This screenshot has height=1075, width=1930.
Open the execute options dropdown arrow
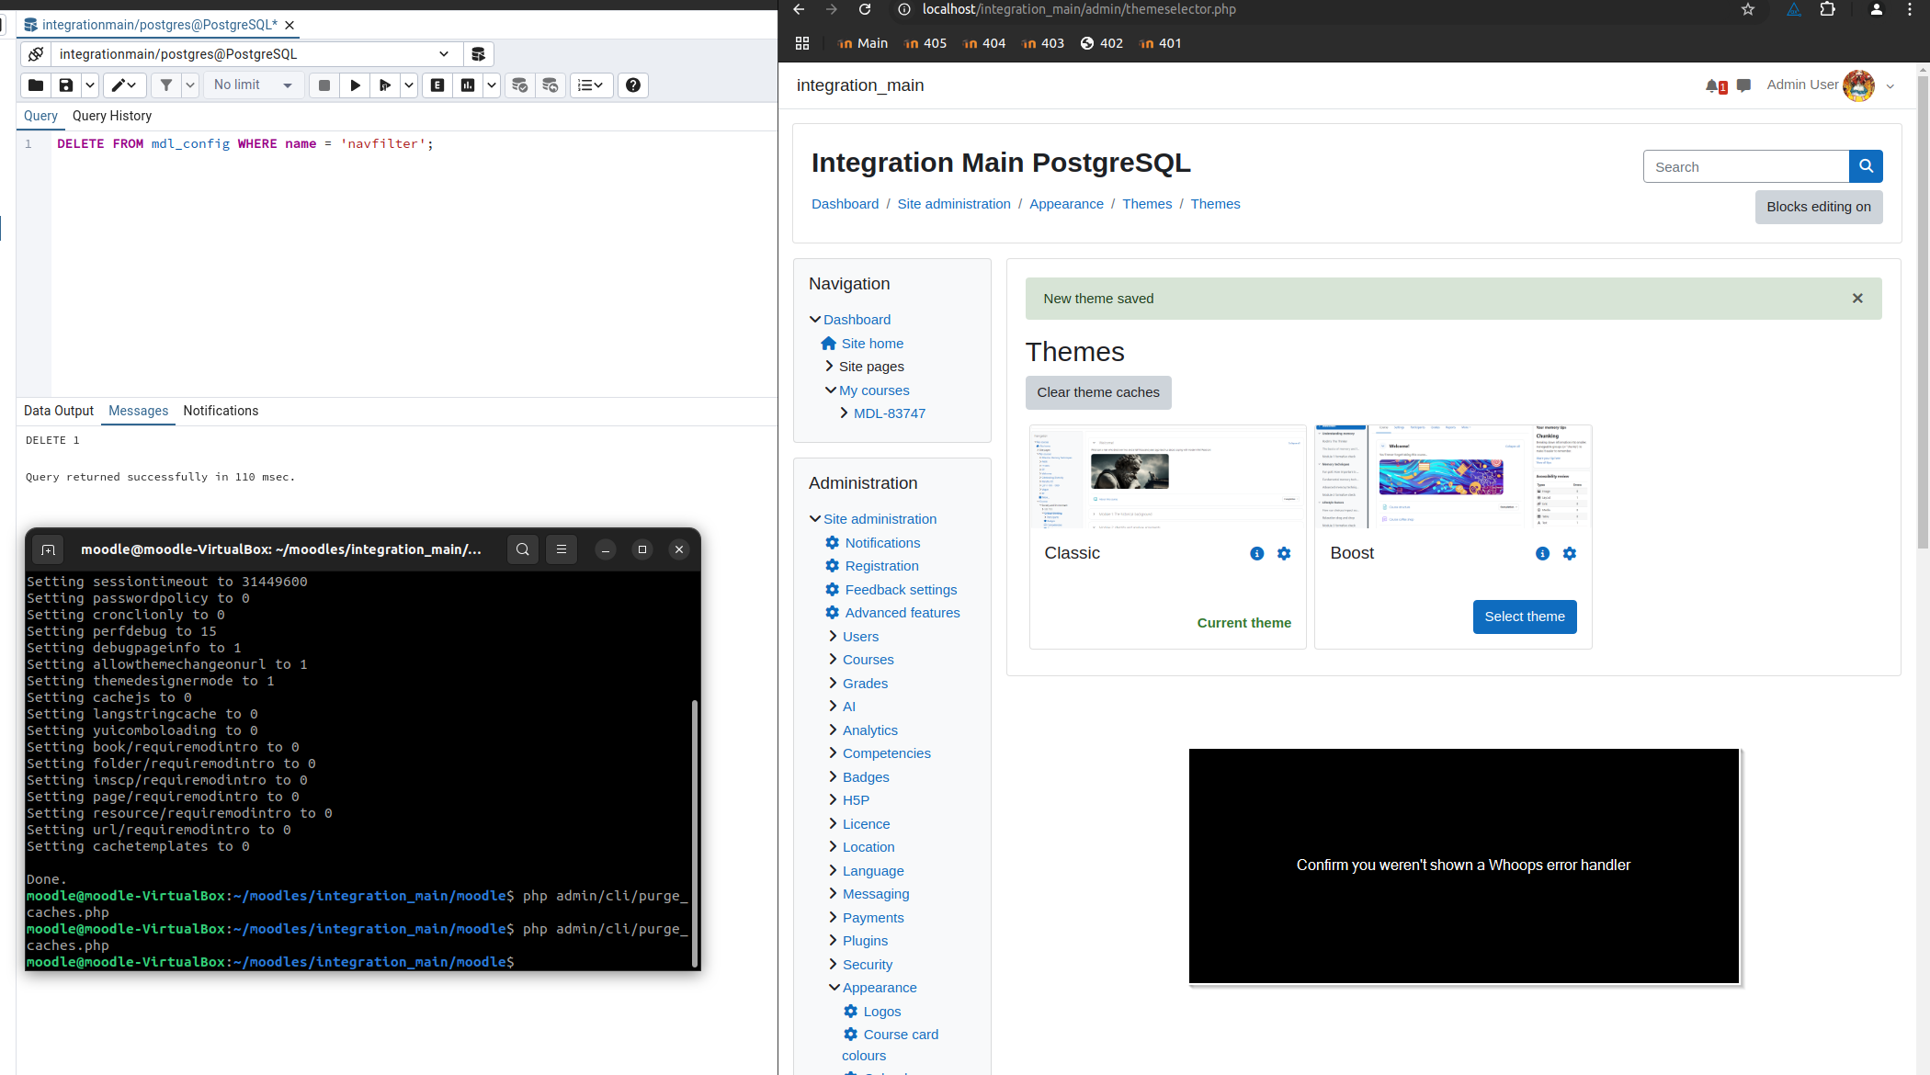tap(409, 85)
